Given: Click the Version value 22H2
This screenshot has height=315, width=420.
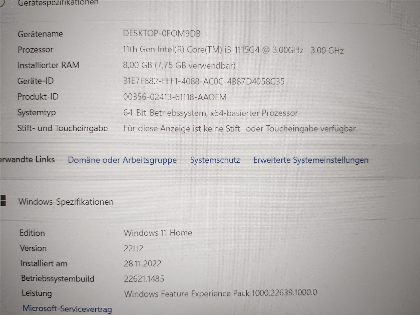Looking at the screenshot, I should click(x=134, y=248).
